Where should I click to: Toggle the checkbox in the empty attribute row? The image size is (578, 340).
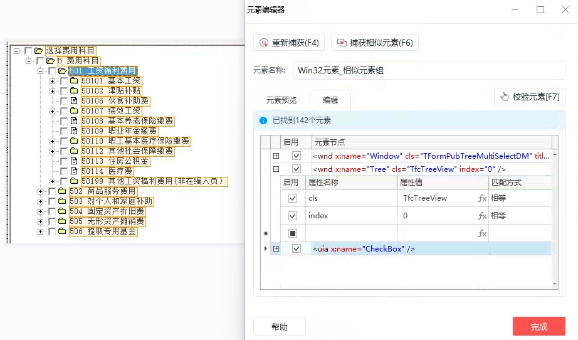point(293,233)
